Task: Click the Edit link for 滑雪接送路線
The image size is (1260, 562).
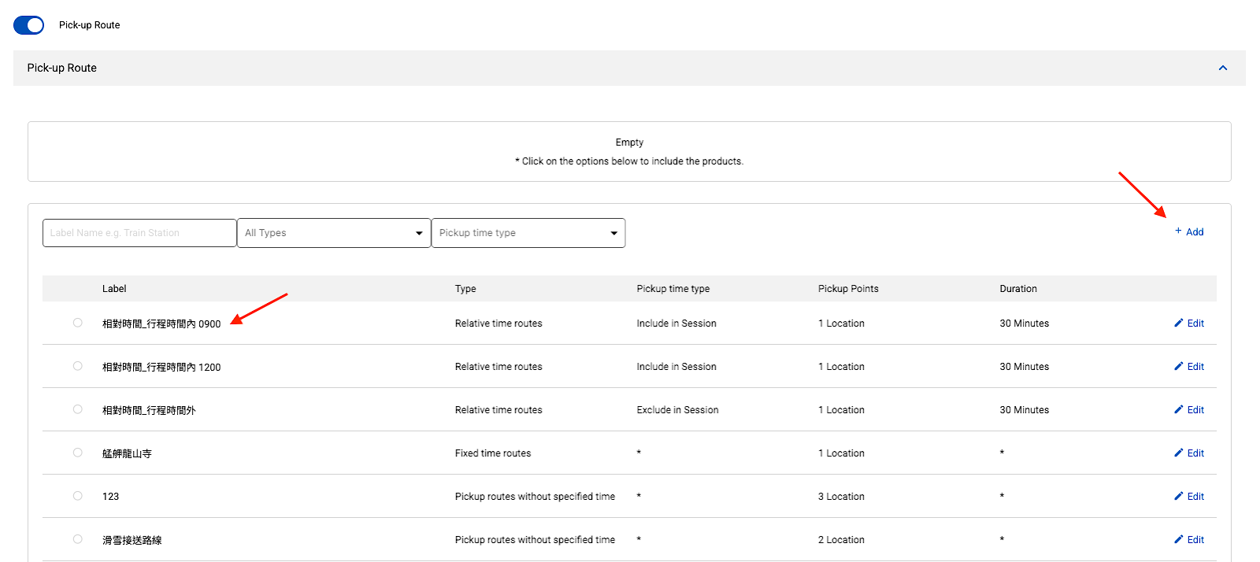Action: point(1195,540)
